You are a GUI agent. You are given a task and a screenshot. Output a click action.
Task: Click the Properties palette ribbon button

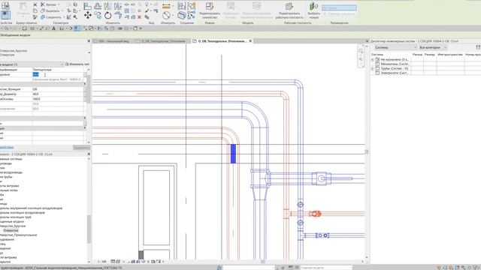[x=5, y=15]
